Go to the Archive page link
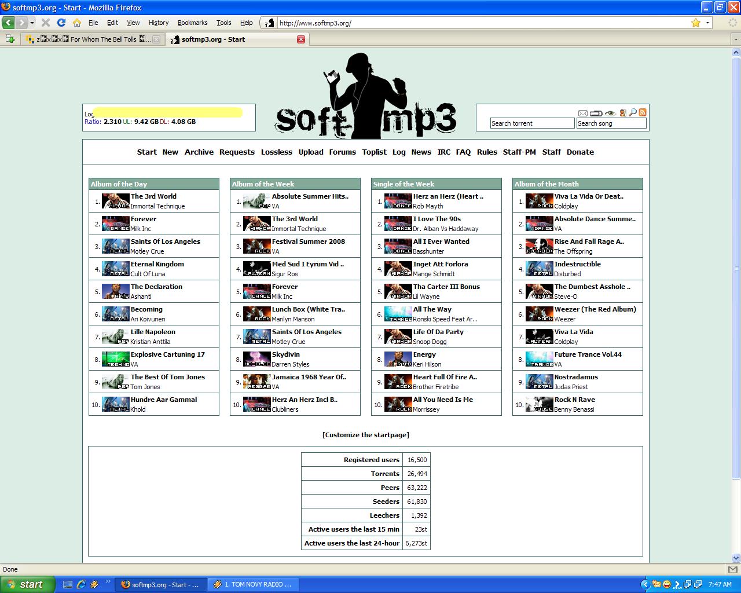Viewport: 741px width, 593px height. coord(199,152)
